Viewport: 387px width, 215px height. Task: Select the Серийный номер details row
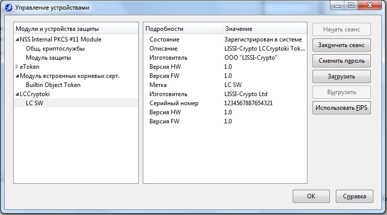pos(225,103)
